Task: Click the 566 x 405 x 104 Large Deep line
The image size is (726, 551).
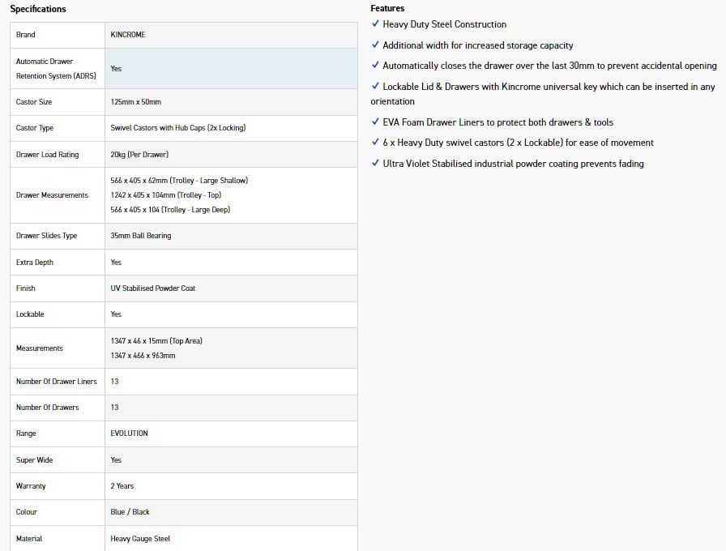Action: [170, 210]
